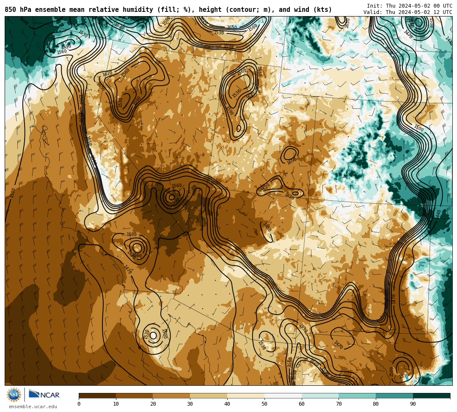Viewport: 457px width, 412px height.
Task: Click the colorbar tick label 40
Action: [227, 404]
